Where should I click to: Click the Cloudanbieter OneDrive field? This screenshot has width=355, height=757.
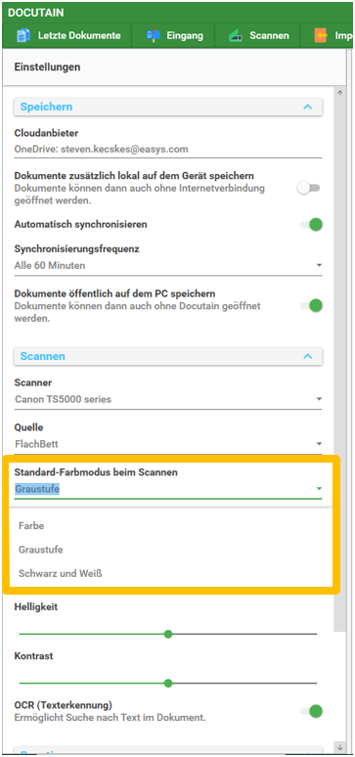point(168,150)
